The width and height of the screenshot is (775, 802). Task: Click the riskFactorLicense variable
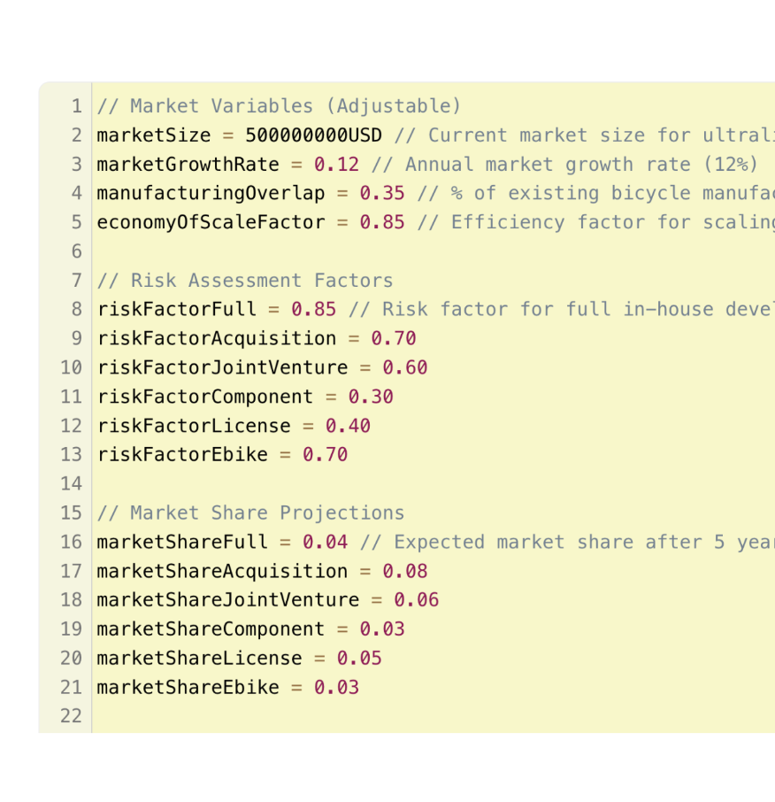click(194, 426)
